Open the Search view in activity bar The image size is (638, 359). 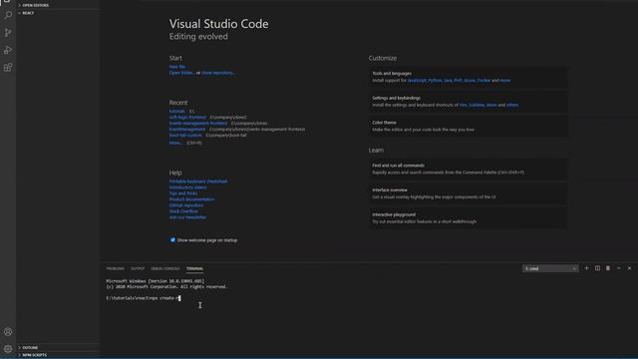pyautogui.click(x=8, y=15)
